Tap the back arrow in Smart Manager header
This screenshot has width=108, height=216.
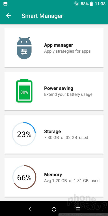(x=8, y=16)
